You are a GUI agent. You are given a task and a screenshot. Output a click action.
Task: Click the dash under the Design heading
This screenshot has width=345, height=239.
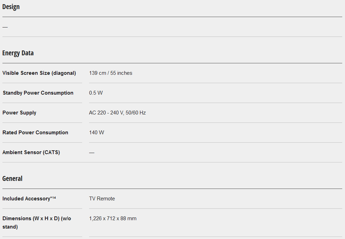coord(5,27)
